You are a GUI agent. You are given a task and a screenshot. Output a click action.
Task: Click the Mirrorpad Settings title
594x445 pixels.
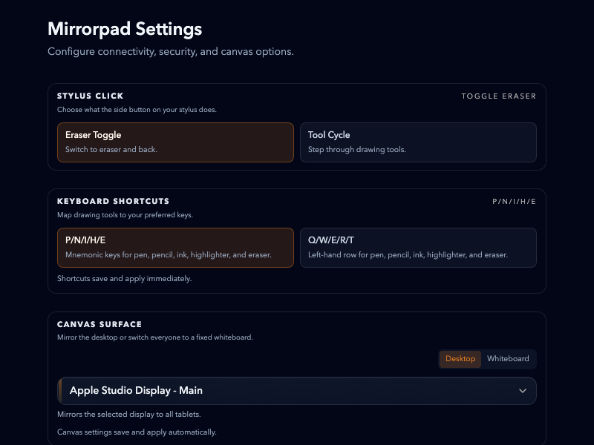pos(125,30)
